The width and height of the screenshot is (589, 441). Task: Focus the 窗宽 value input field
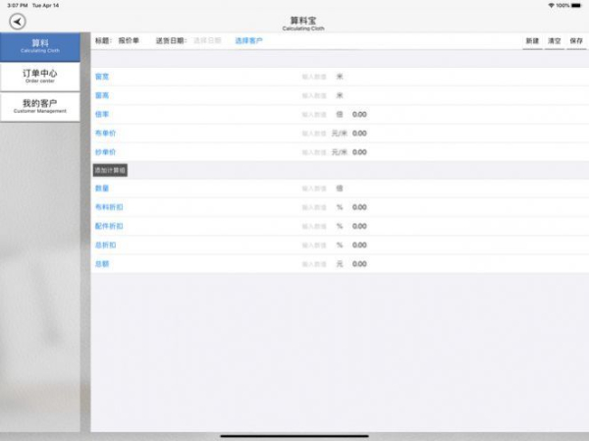click(x=314, y=77)
